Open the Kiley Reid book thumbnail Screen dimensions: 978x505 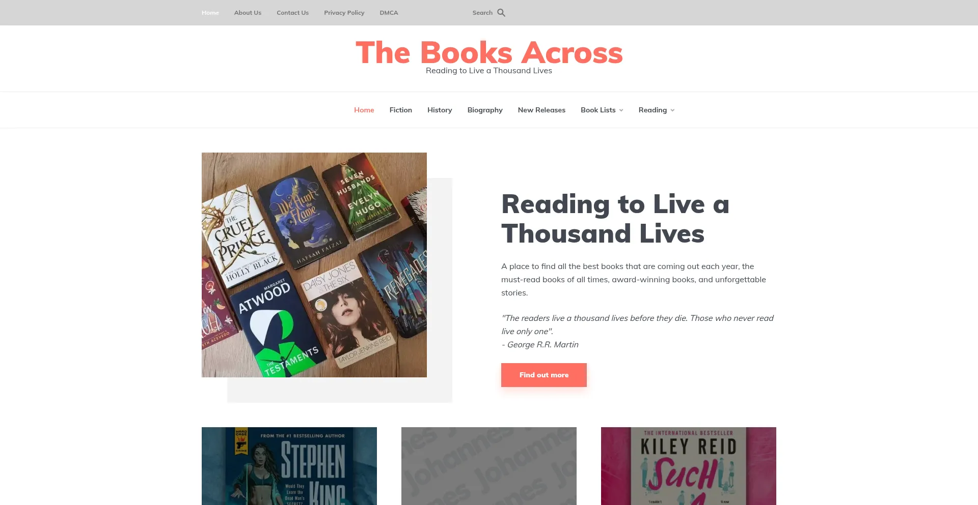click(689, 466)
